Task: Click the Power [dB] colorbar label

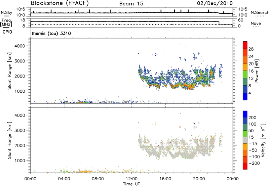Action: tap(257, 71)
